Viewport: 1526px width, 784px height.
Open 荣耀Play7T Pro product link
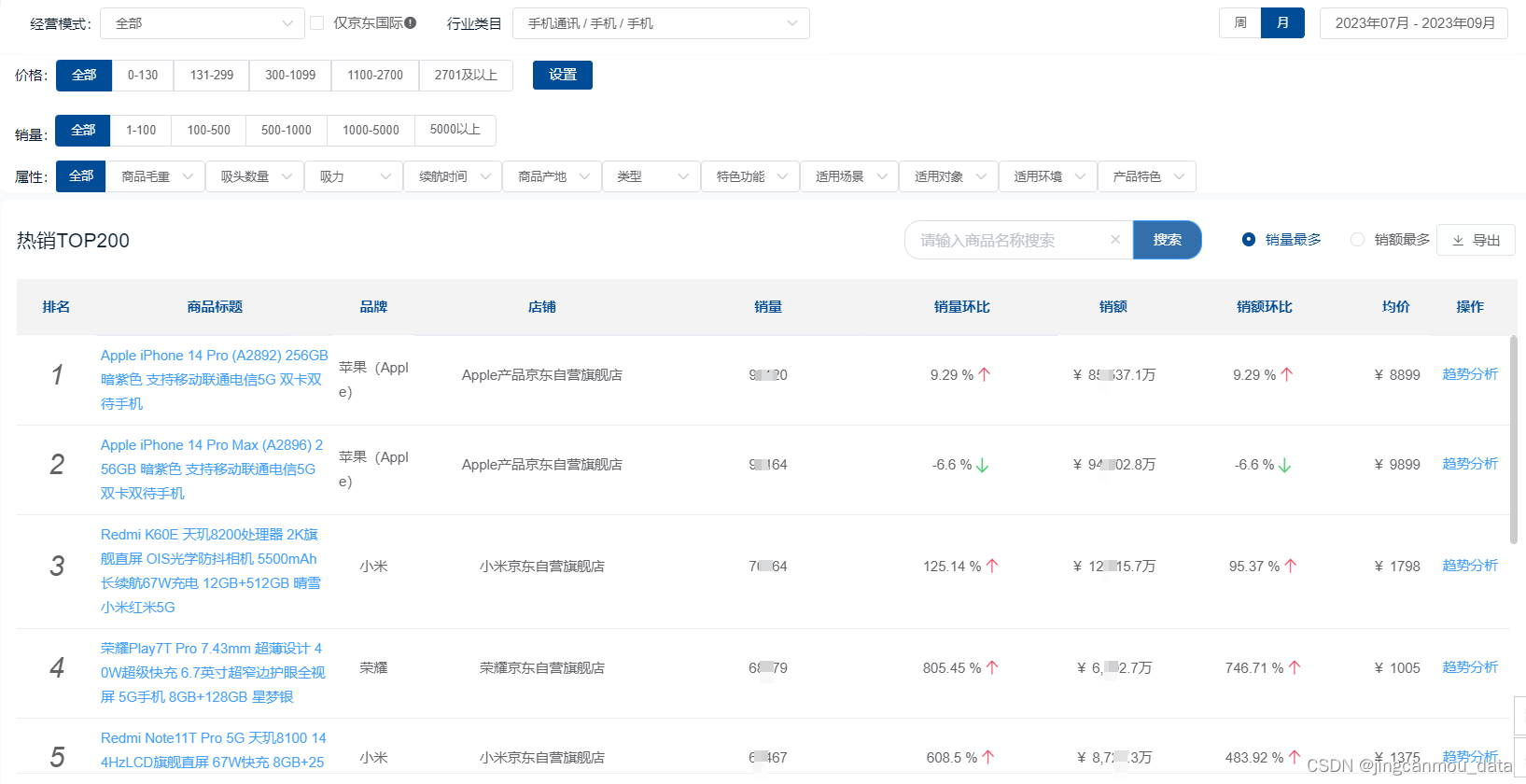(213, 673)
